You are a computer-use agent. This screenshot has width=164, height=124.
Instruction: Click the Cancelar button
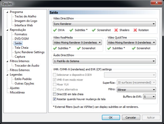[x=131, y=118]
